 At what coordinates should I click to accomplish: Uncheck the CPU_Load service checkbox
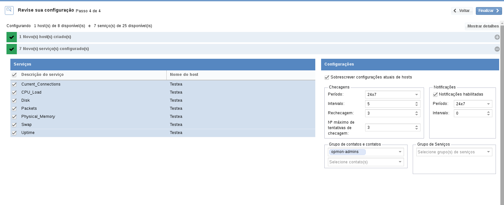coord(14,93)
